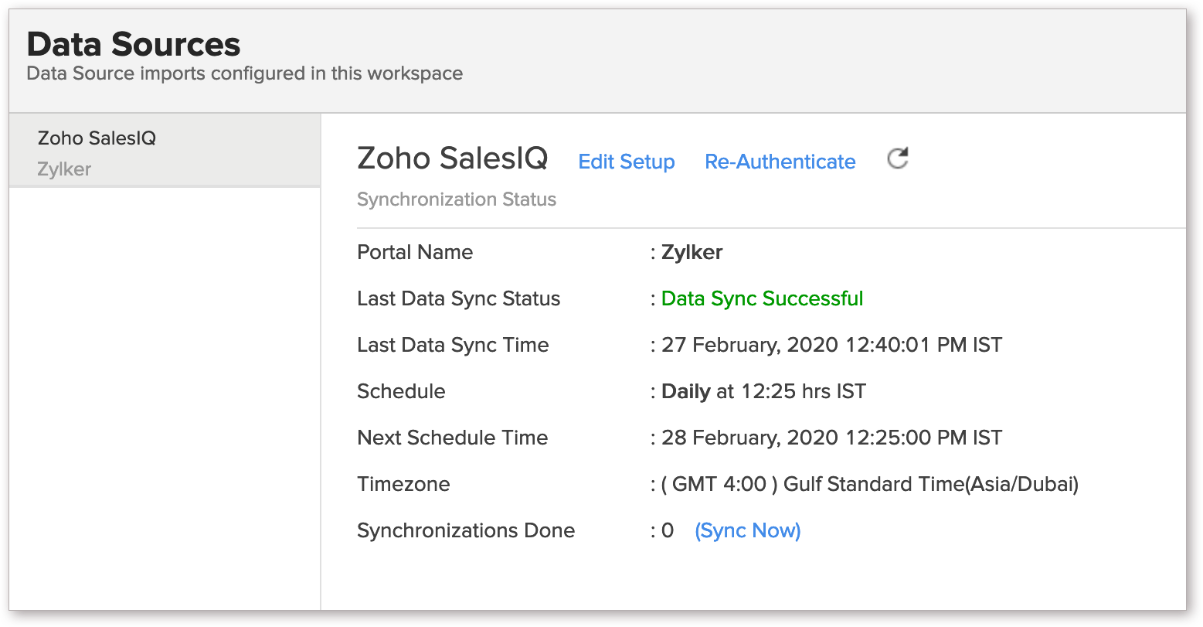Open the Edit Setup link
The height and width of the screenshot is (627, 1203).
point(626,162)
